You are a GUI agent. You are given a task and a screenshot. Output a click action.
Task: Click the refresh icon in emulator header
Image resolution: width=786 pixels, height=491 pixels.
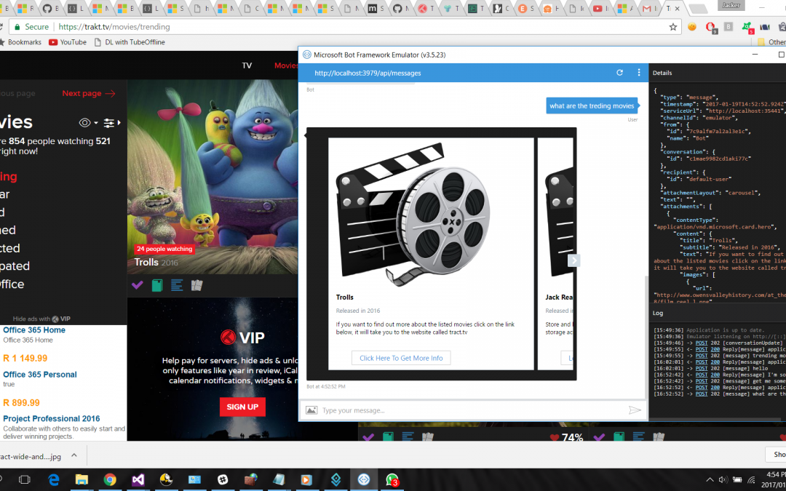[x=619, y=73]
